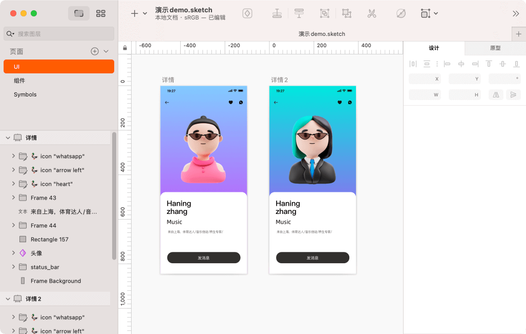Click the double chevron toolbar overflow icon
Image resolution: width=526 pixels, height=334 pixels.
pos(516,14)
